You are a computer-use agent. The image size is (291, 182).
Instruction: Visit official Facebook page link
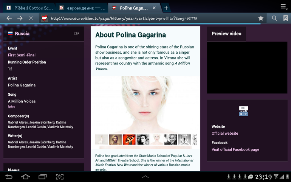[x=235, y=149]
